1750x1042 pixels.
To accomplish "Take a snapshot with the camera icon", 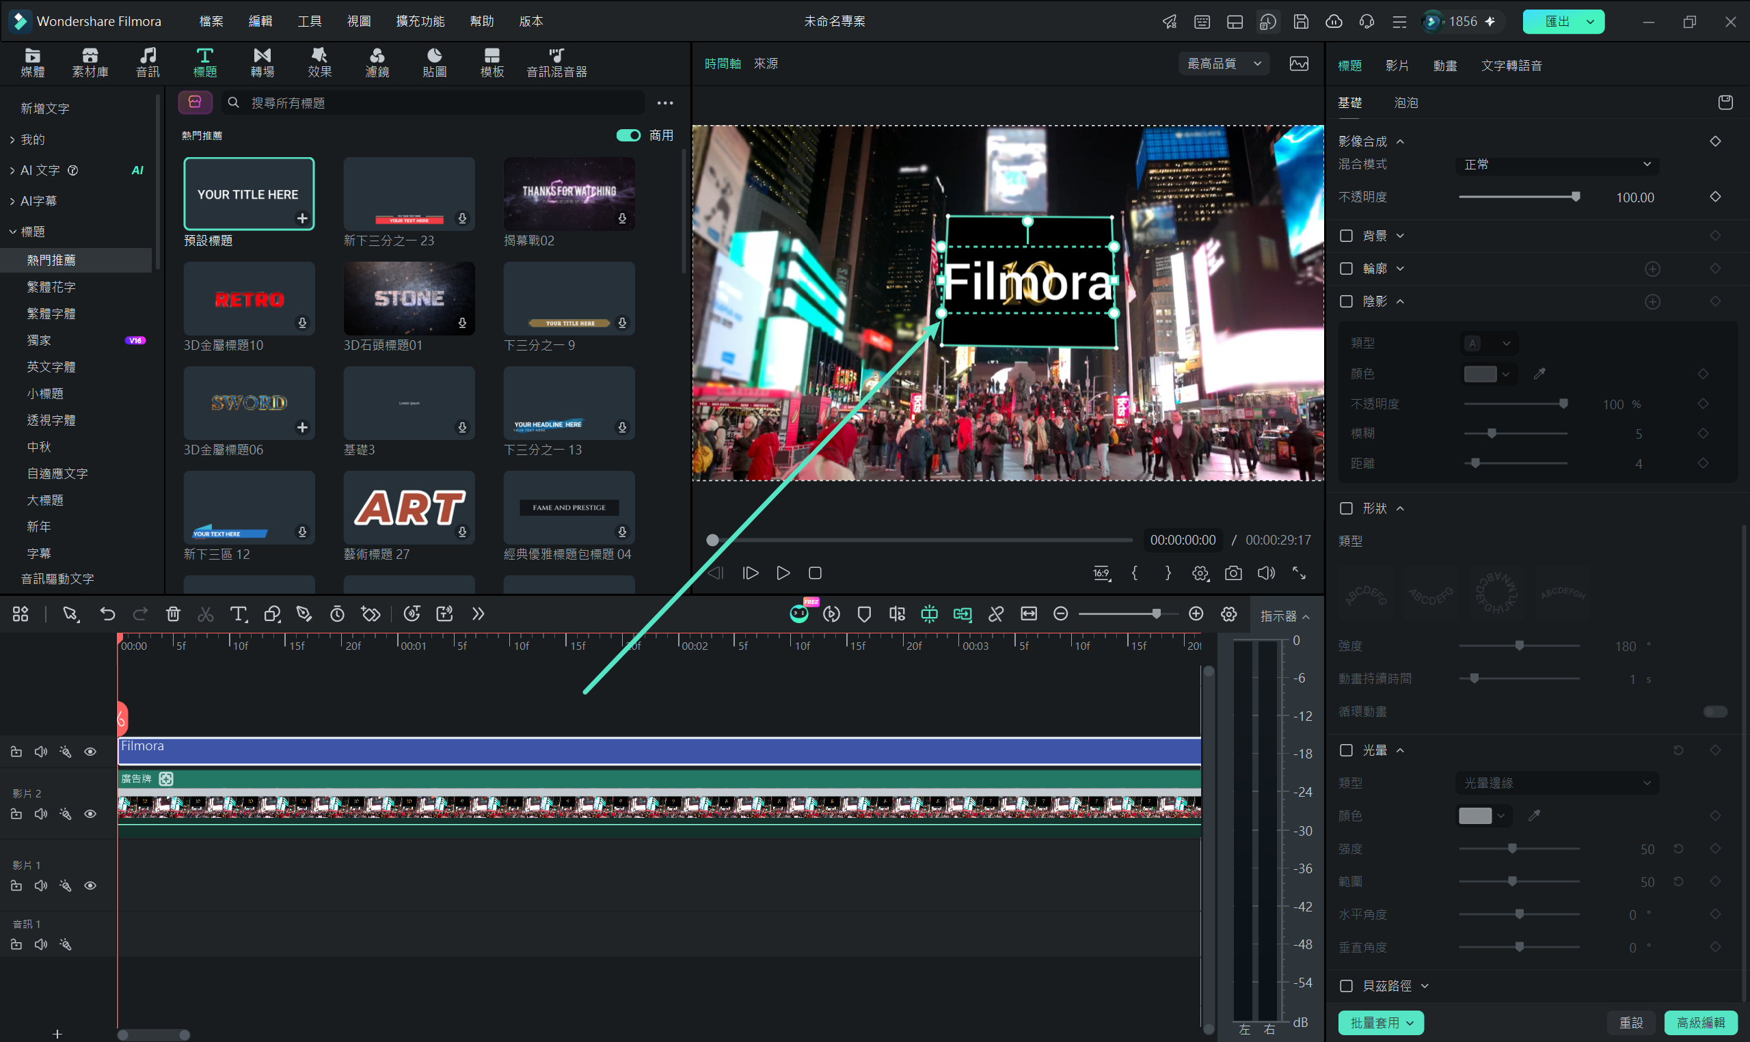I will 1233,574.
